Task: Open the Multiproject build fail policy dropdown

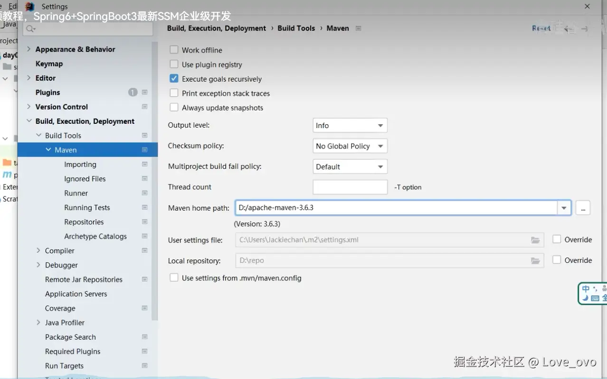Action: (350, 166)
